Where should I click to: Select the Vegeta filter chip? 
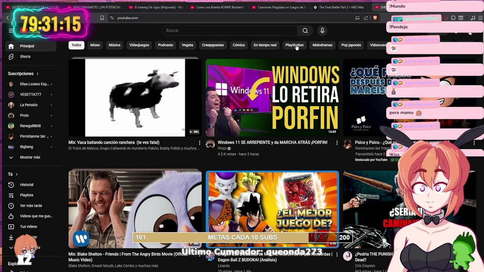[188, 45]
